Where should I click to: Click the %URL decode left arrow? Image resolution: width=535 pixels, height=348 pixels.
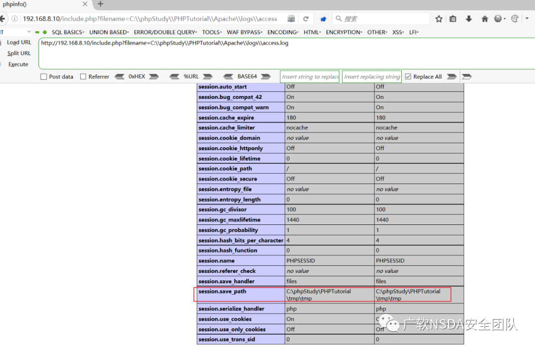174,77
